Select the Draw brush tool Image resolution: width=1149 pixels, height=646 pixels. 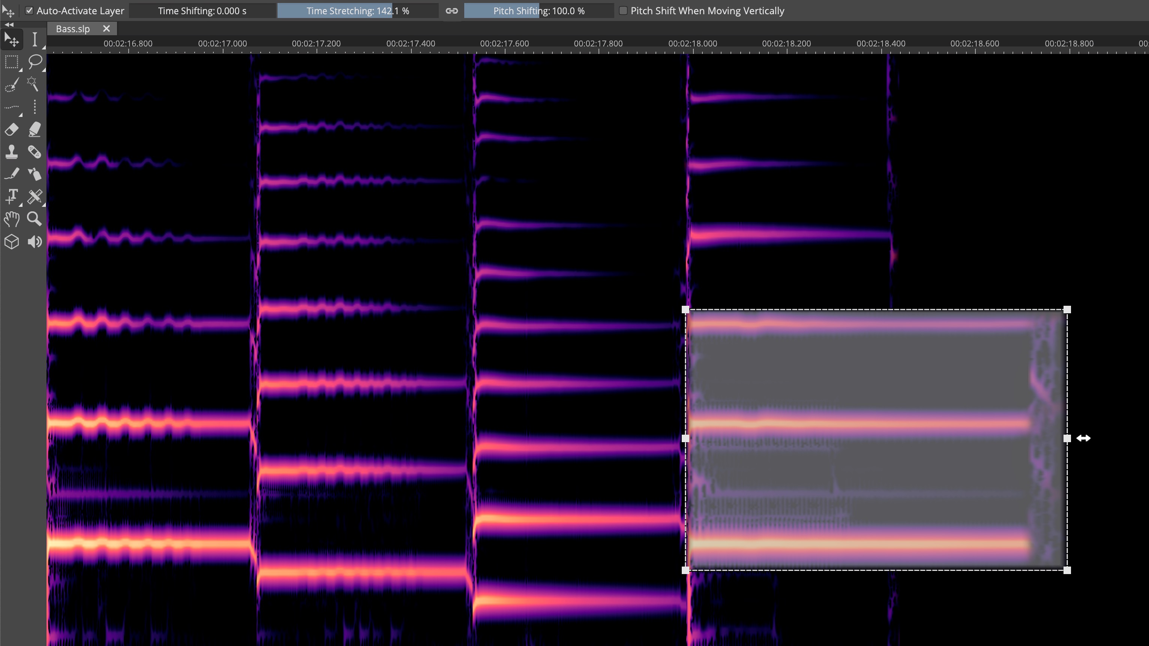(x=12, y=174)
